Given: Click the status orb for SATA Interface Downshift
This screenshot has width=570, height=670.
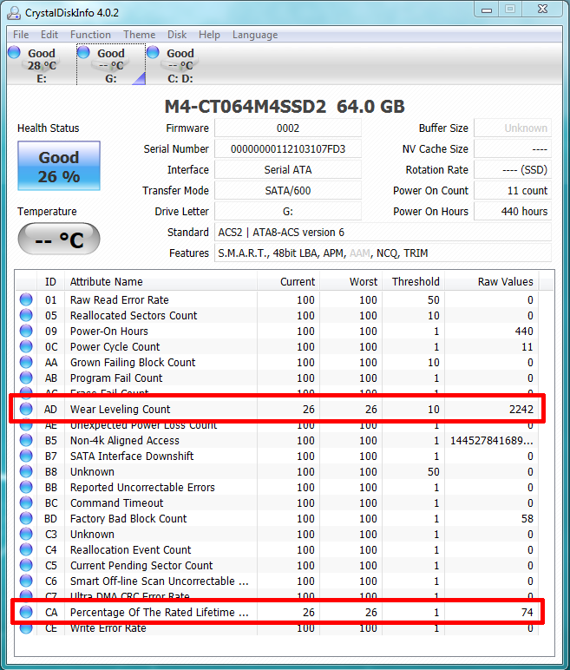Looking at the screenshot, I should [26, 456].
